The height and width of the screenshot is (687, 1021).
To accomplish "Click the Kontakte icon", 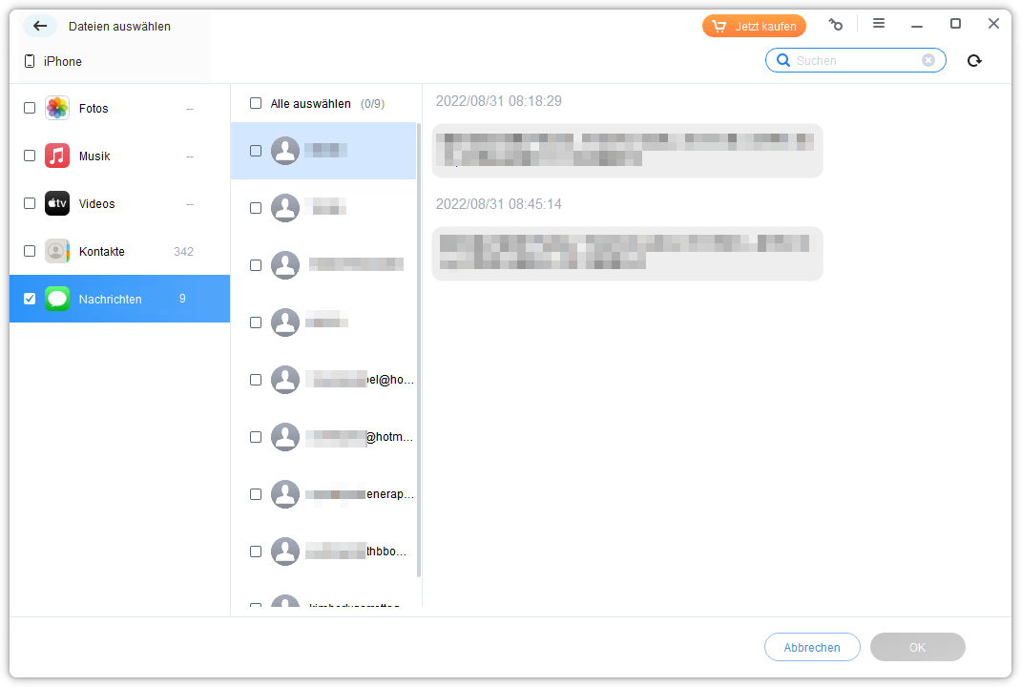I will click(57, 251).
